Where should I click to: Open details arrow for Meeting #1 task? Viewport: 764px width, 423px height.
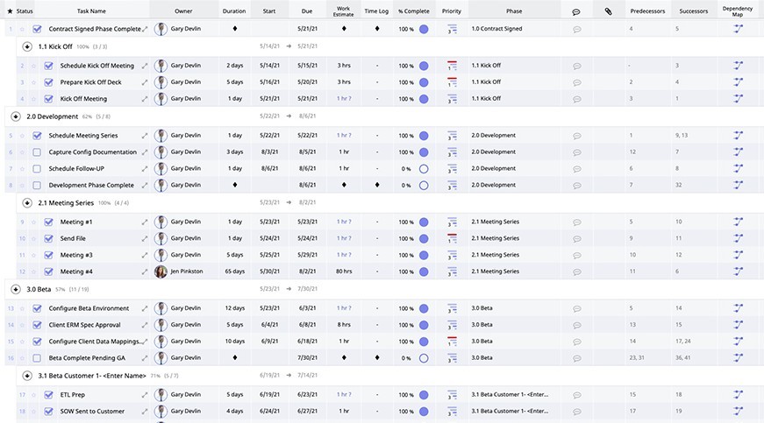[144, 222]
